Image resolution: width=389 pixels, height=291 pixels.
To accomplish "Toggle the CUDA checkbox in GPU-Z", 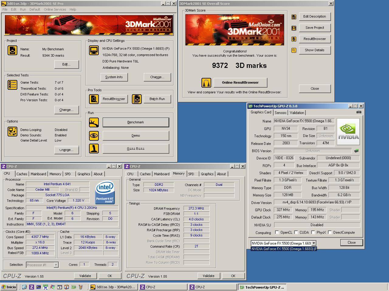I will 296,232.
